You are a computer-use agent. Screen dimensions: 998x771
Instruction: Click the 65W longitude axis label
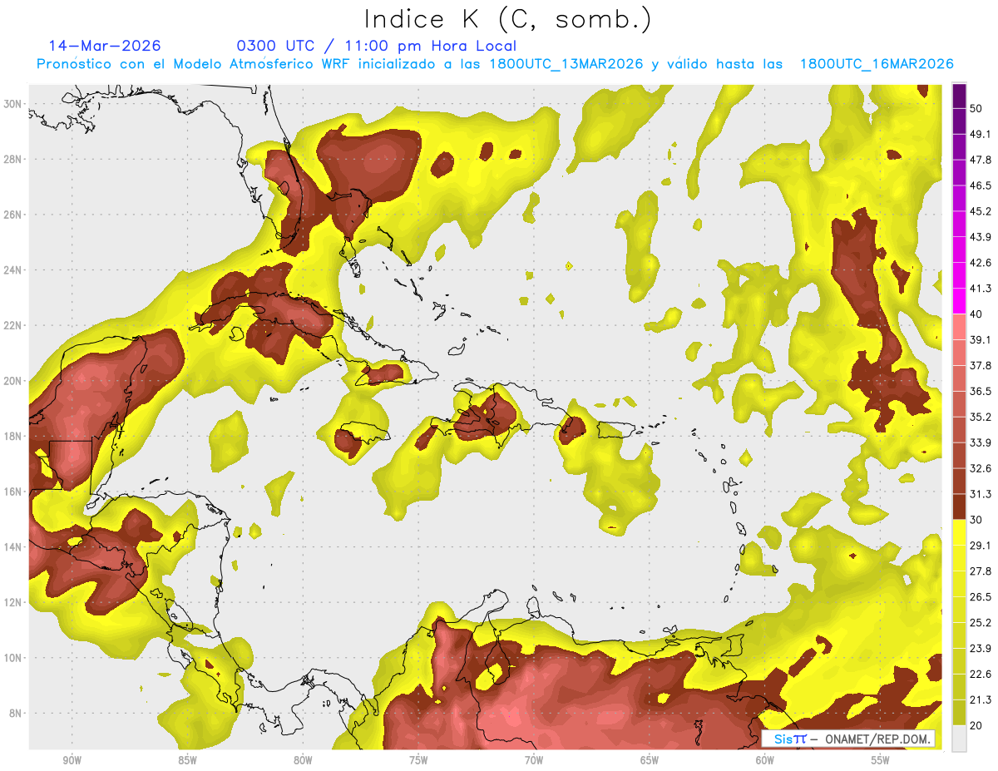650,760
